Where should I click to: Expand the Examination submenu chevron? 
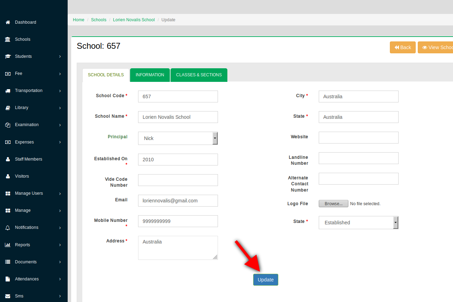pyautogui.click(x=60, y=125)
